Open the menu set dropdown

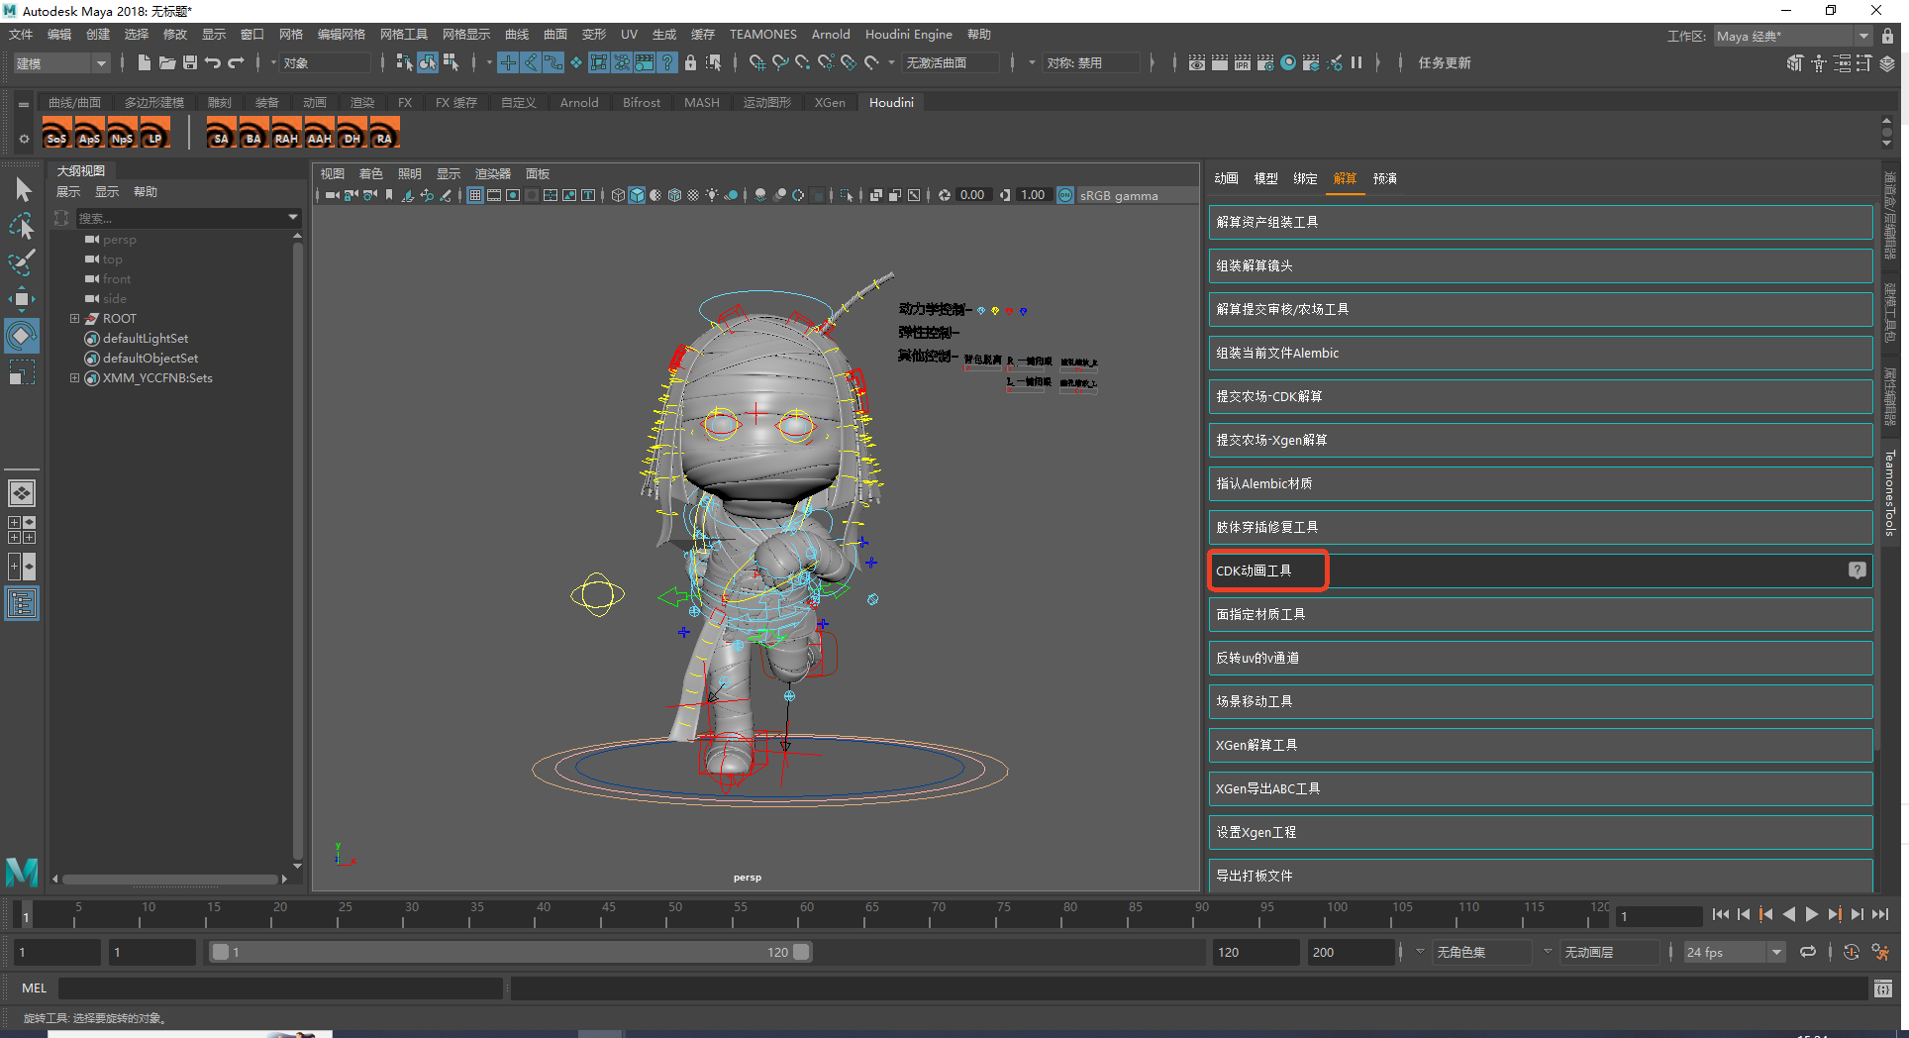tap(61, 63)
